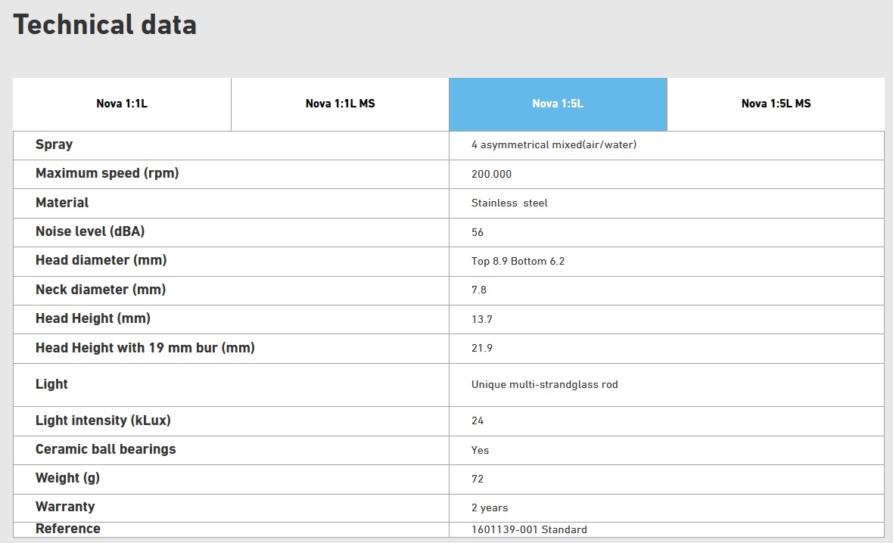Click "4 asymmetrical mixed(air/water)" value
This screenshot has height=543, width=893.
point(553,144)
